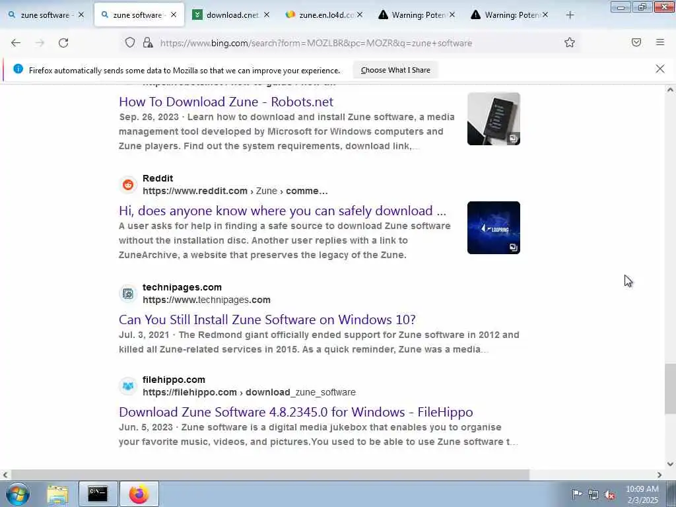Switch to first Warning: Potential tab
Image resolution: width=676 pixels, height=507 pixels.
click(417, 15)
